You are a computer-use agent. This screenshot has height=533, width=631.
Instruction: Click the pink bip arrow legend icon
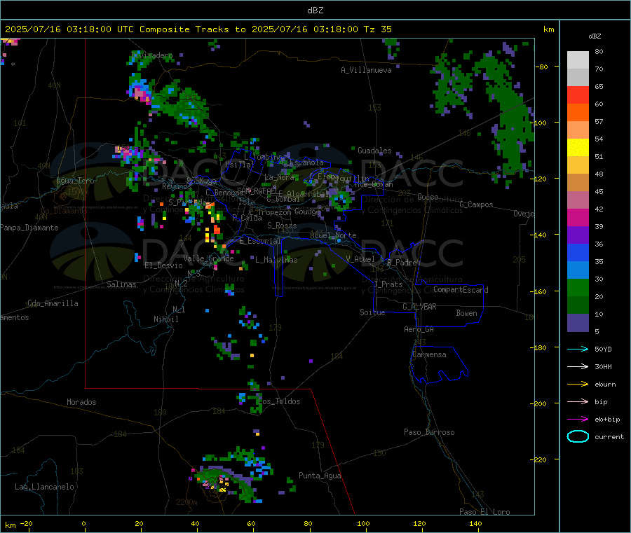pyautogui.click(x=578, y=401)
